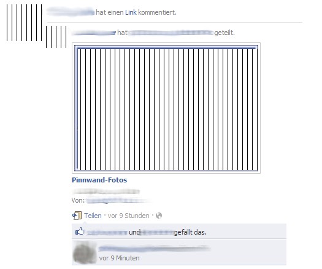Open the blurred author name after 'Von:'
322x269 pixels.
coord(118,200)
